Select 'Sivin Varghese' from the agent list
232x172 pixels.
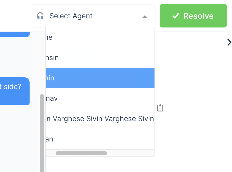point(99,119)
